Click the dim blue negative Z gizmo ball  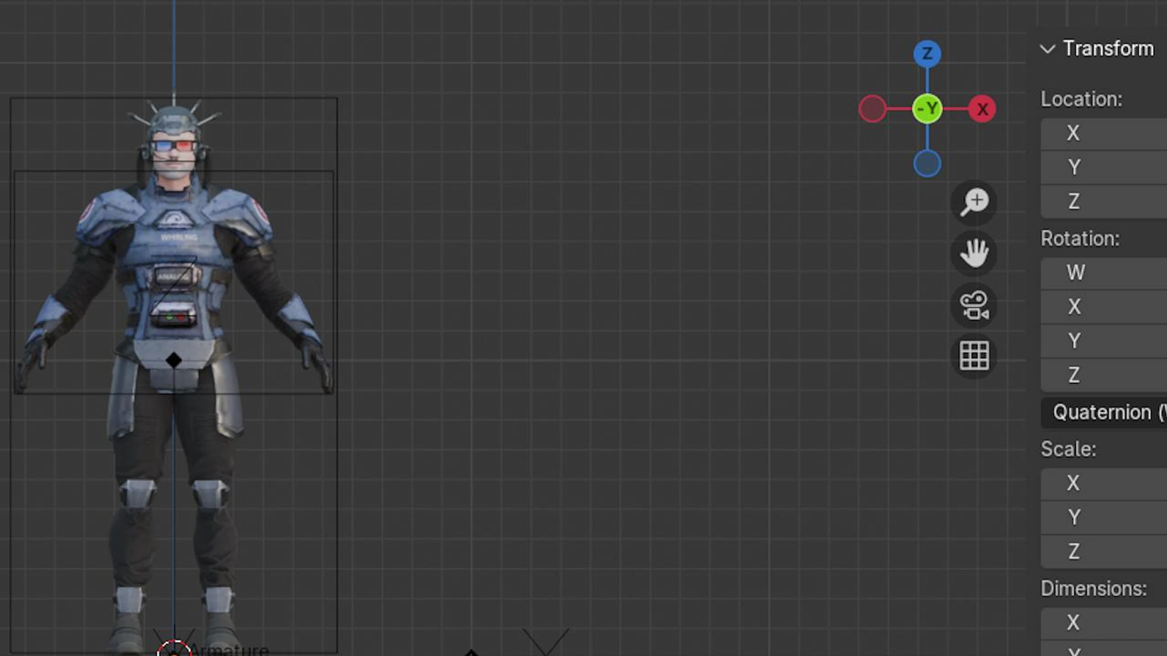[x=927, y=164]
